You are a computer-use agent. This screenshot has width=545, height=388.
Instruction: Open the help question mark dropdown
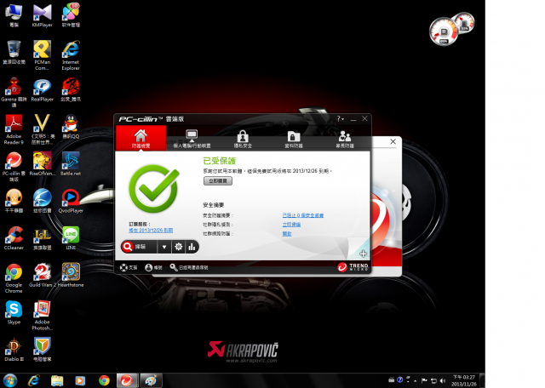(340, 119)
